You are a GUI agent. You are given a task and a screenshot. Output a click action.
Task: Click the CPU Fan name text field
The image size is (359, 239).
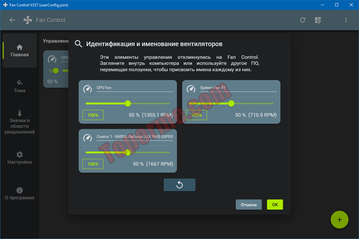[135, 88]
